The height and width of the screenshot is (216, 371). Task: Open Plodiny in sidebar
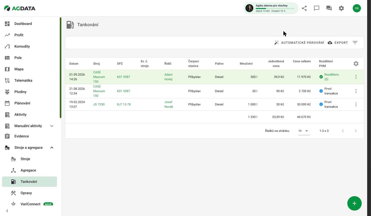point(29,92)
